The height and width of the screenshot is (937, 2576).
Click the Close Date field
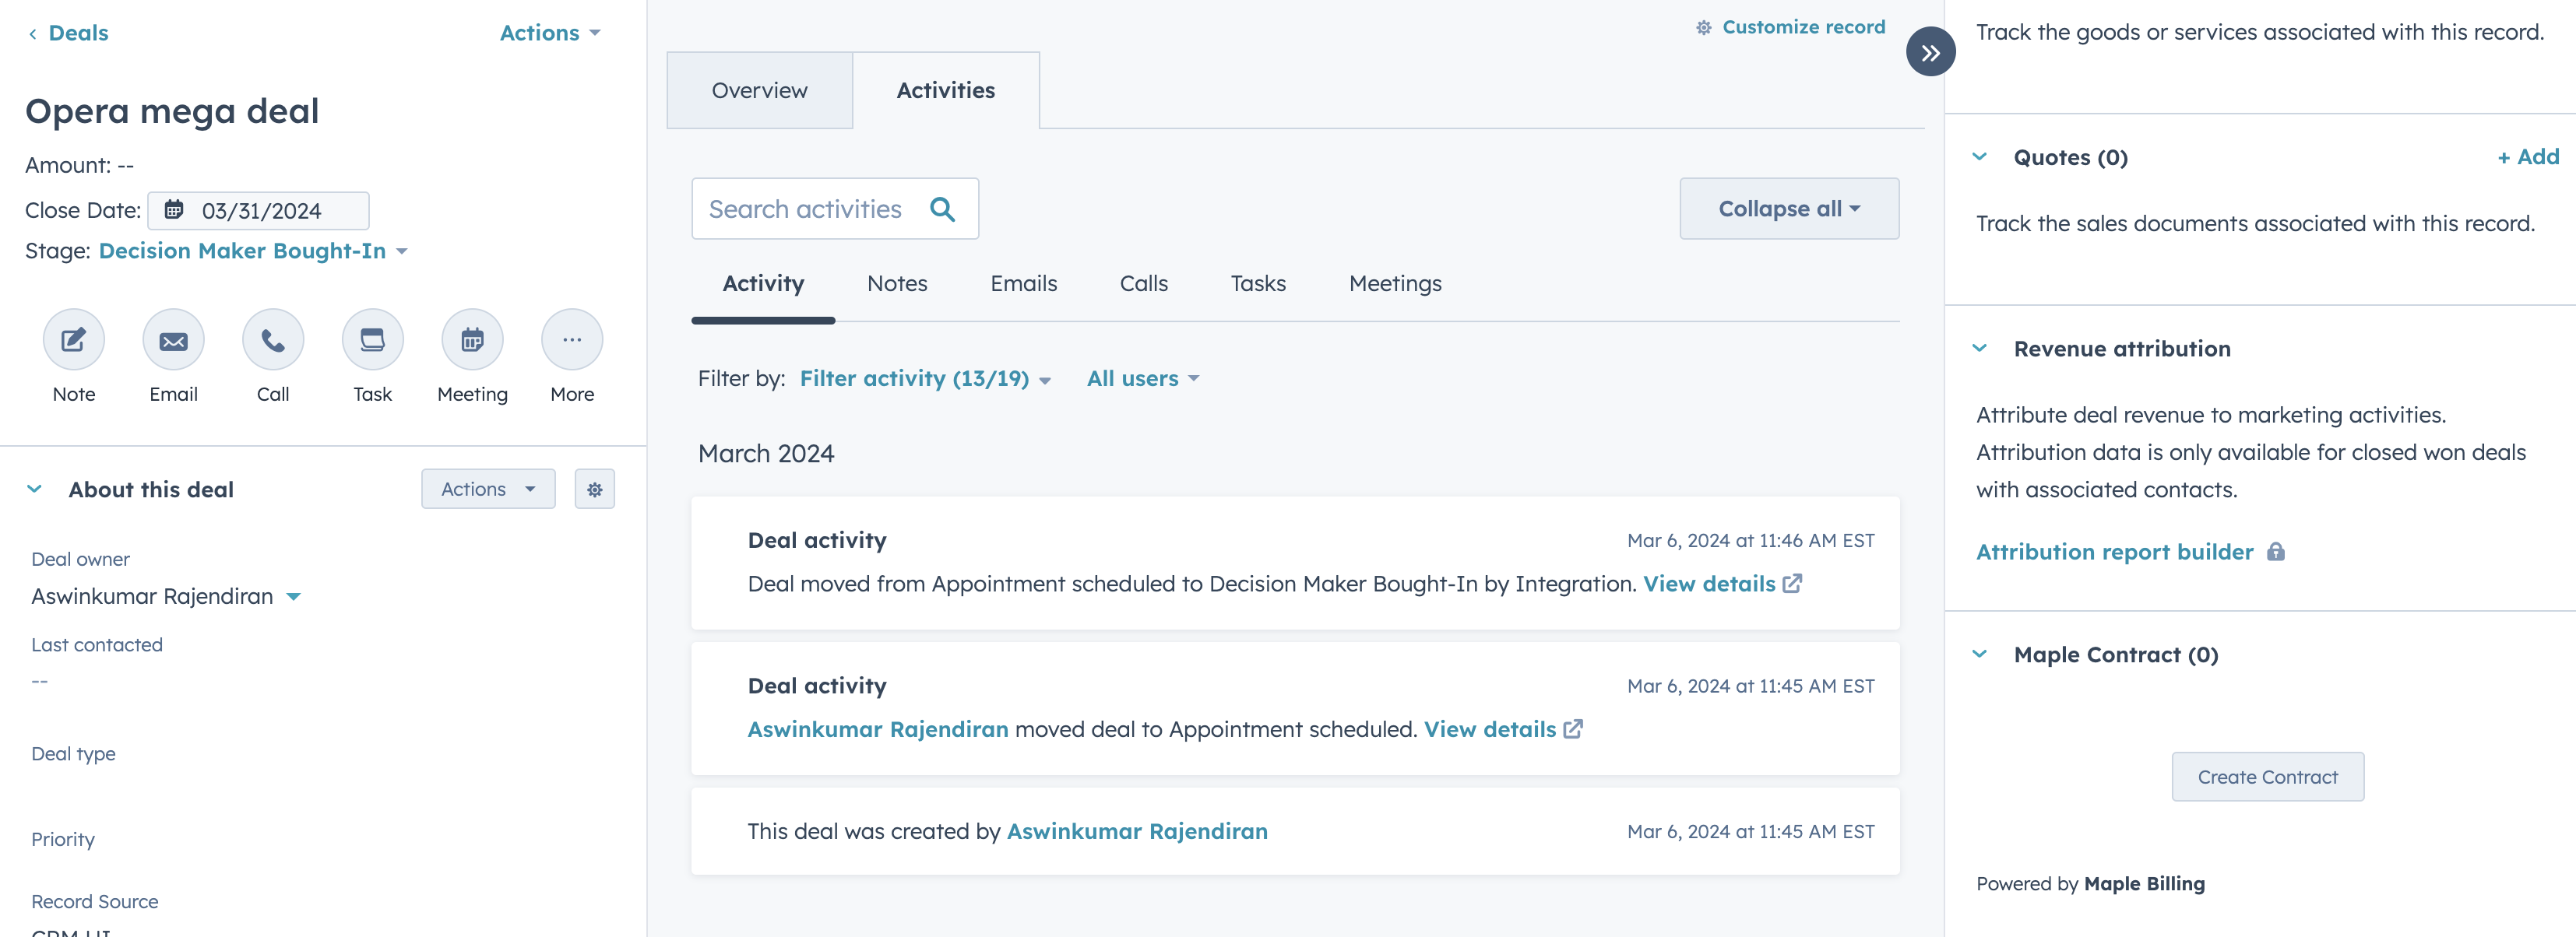(259, 211)
